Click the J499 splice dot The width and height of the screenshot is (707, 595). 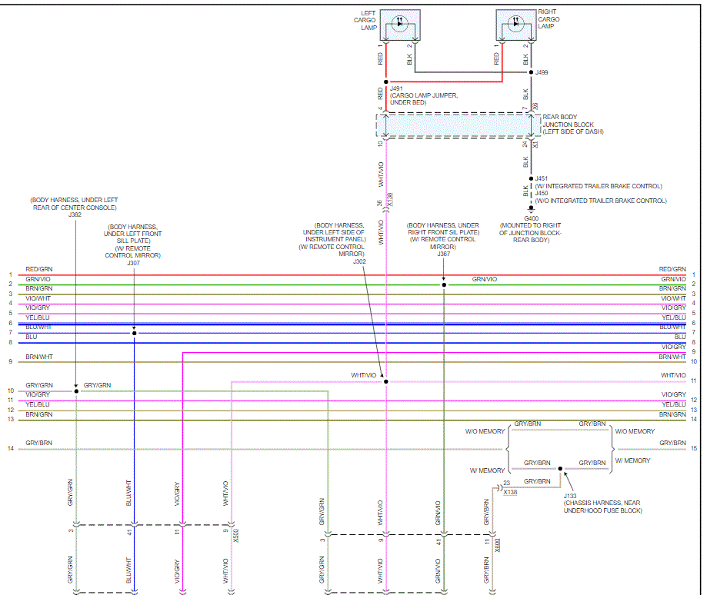[x=530, y=72]
